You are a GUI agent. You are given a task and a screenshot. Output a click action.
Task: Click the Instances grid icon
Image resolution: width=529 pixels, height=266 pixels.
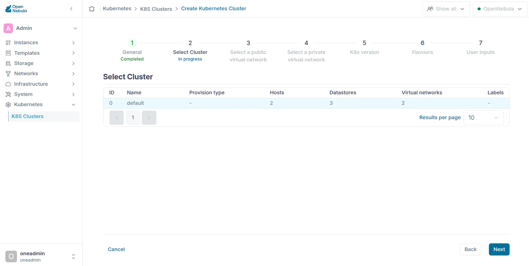click(x=8, y=43)
